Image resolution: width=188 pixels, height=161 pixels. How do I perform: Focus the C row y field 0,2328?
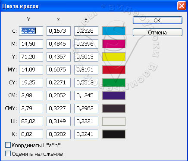pos(86,31)
